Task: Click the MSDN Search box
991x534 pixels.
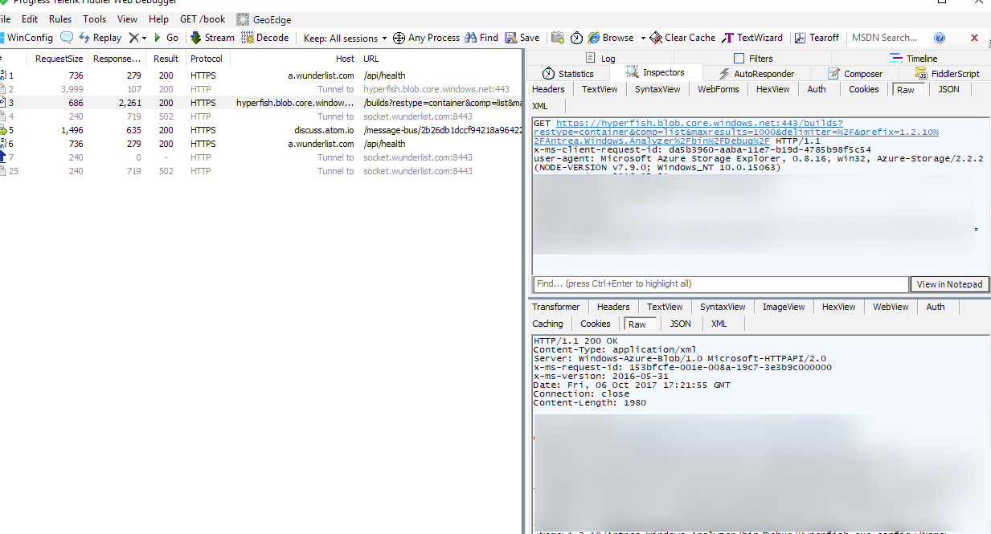Action: click(x=887, y=38)
